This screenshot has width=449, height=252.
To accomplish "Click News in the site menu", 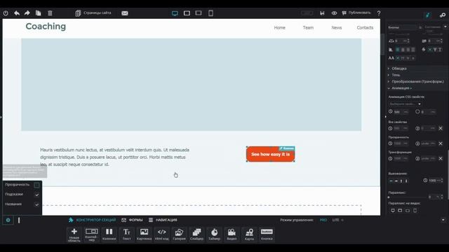I will pos(337,28).
